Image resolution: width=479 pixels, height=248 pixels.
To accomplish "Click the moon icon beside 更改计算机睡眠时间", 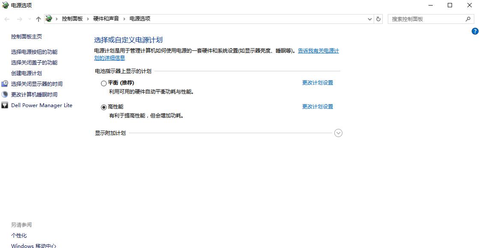I will [x=5, y=94].
